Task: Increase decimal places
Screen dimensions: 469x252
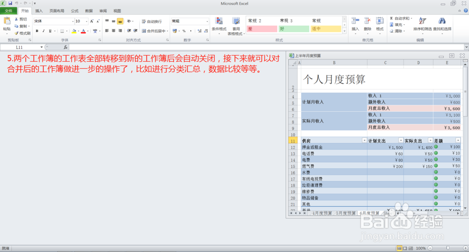Action: pos(199,31)
